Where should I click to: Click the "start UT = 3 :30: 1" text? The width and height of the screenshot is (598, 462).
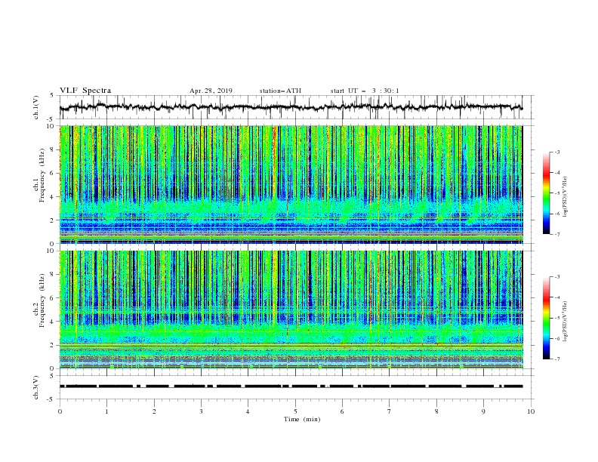(x=365, y=91)
